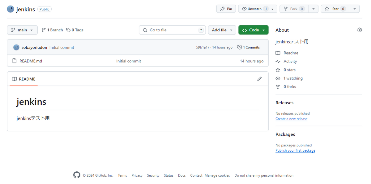The image size is (371, 184).
Task: Open the Readme link in About sidebar
Action: pos(287,53)
